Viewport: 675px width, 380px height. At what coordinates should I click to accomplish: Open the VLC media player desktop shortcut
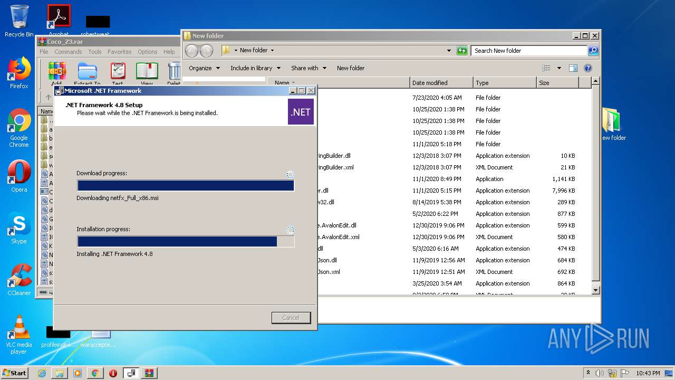19,335
